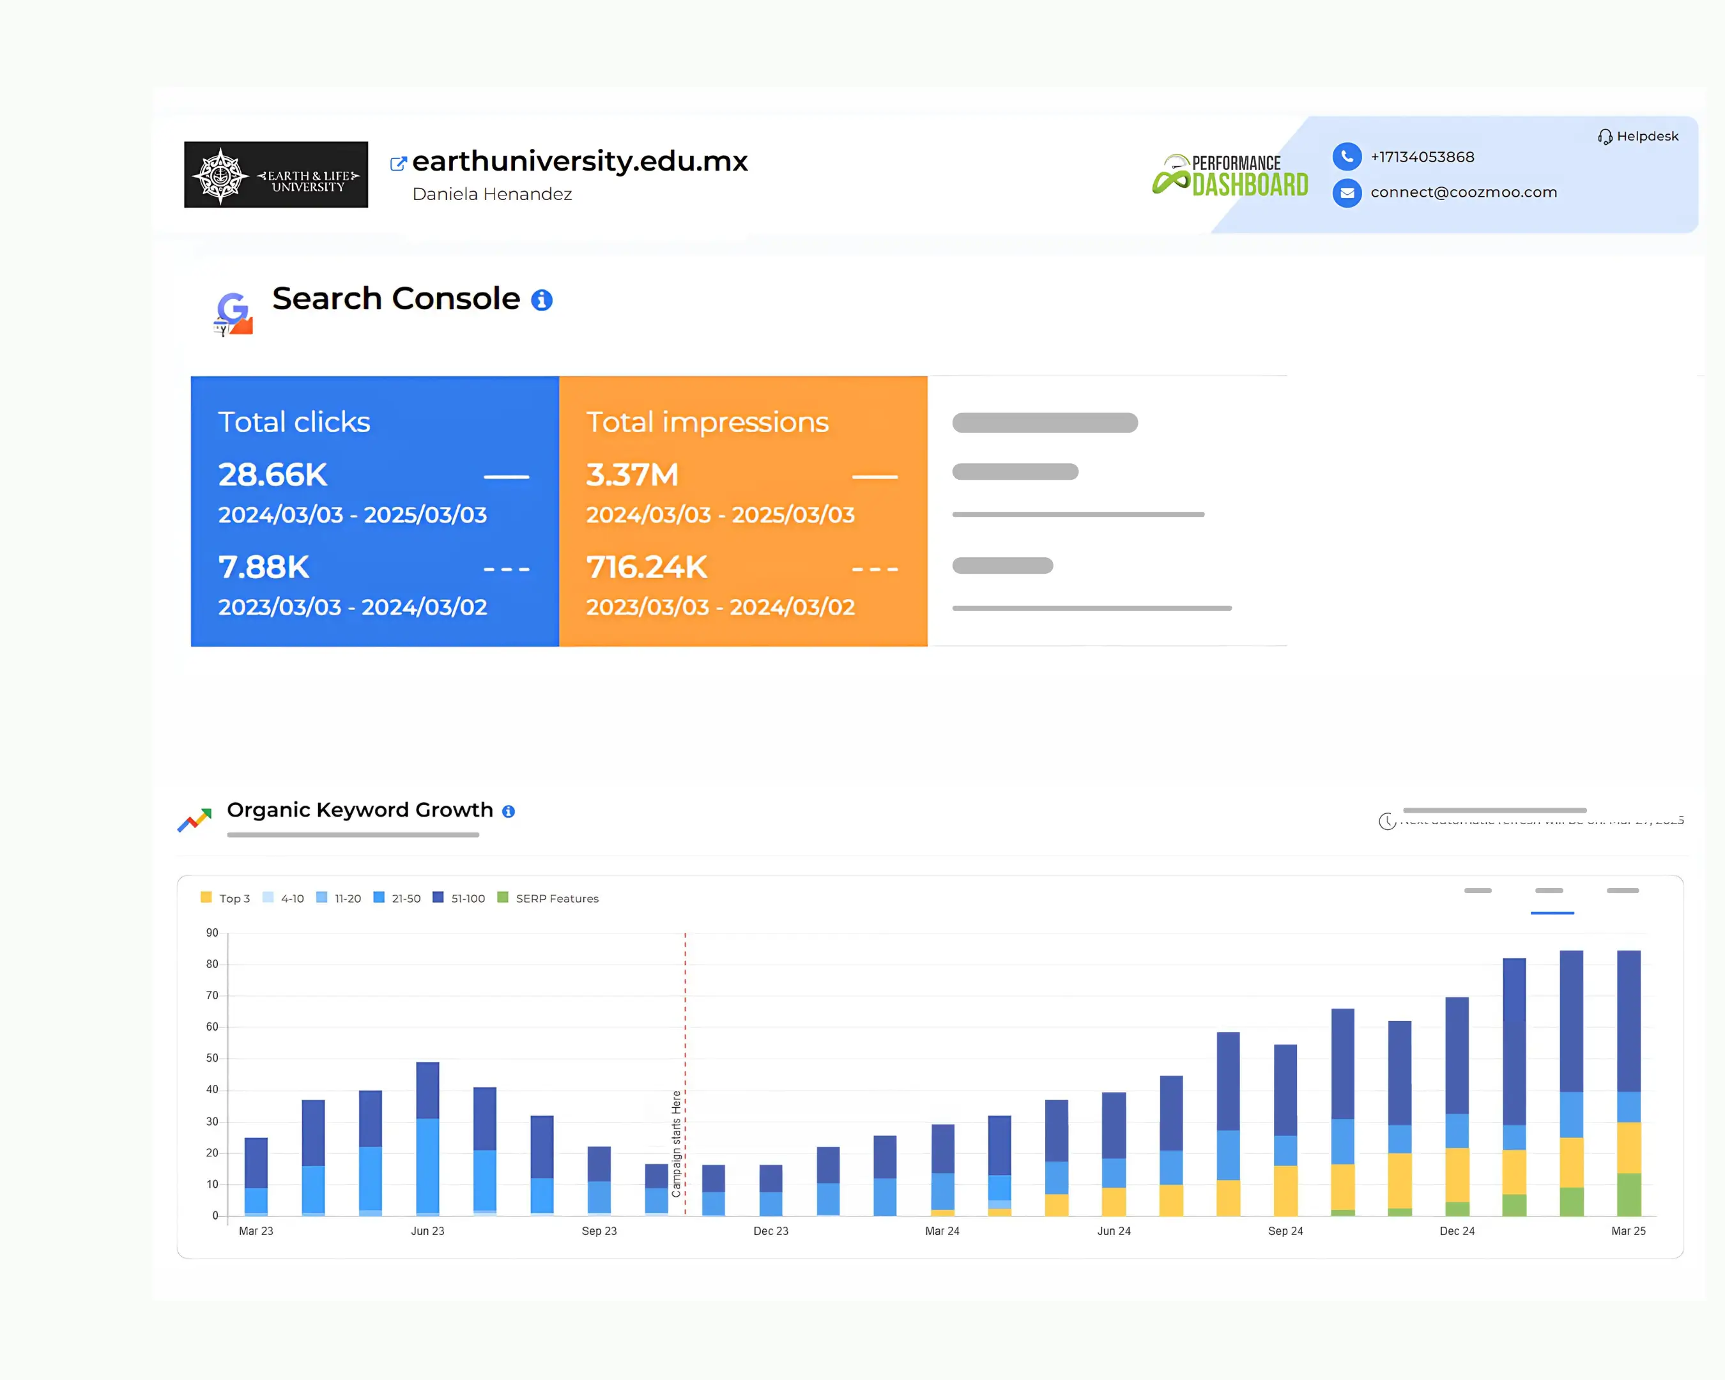Click the Organic Keyword Growth info icon

click(x=508, y=811)
